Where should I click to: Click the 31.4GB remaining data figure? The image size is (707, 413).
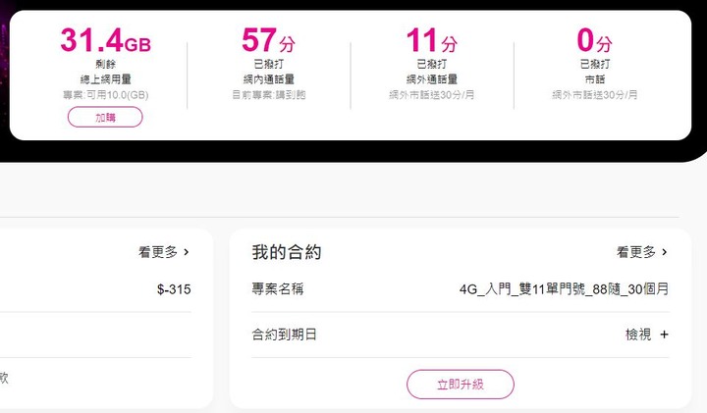click(105, 40)
